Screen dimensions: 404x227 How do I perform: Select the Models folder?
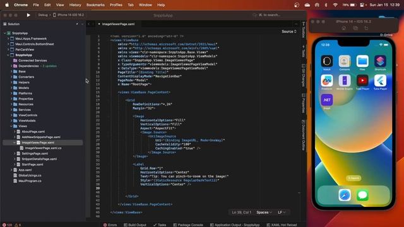(23, 88)
